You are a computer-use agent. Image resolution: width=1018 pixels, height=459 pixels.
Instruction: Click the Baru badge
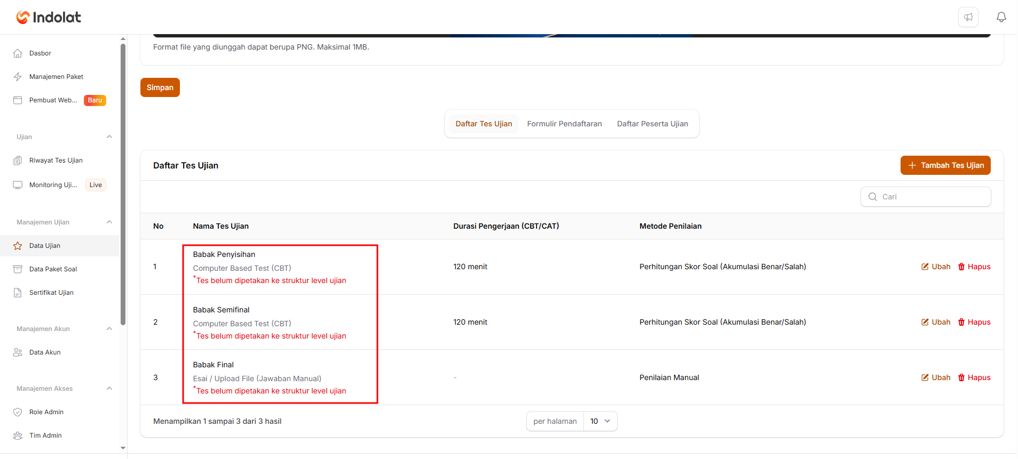[x=95, y=100]
